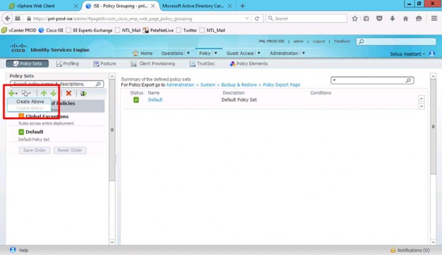Follow the Administration breadcrumb link
This screenshot has width=442, height=255.
180,85
